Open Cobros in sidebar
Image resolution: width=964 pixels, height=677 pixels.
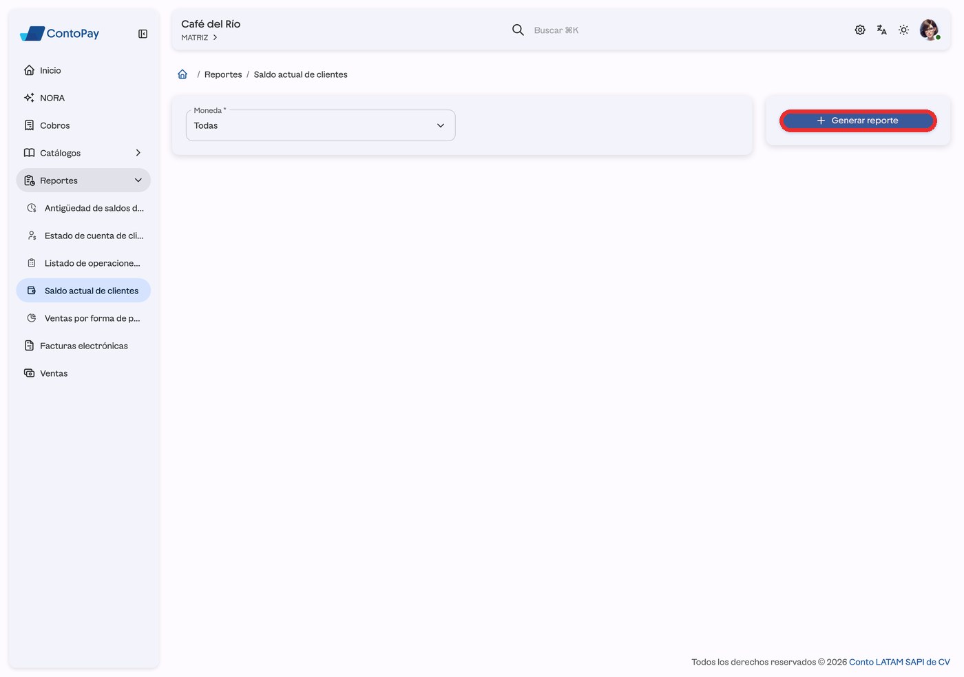coord(83,125)
